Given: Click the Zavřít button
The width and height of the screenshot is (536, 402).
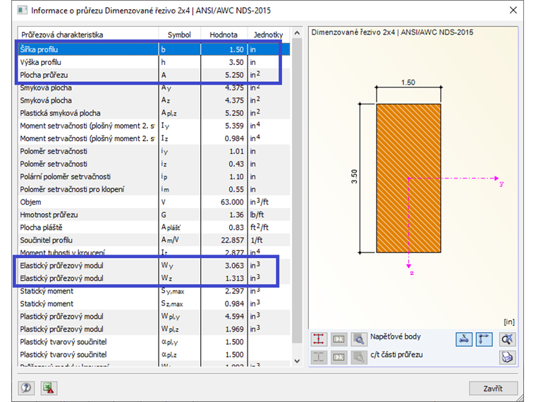Looking at the screenshot, I should pos(493,389).
